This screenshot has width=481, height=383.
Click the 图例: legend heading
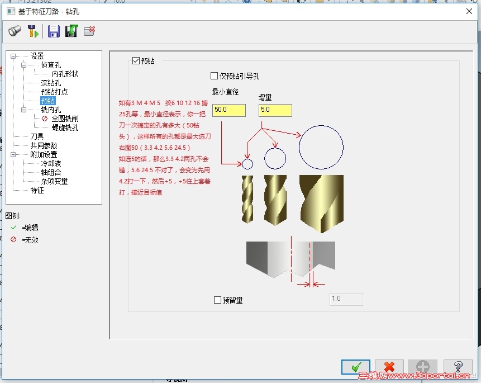pos(13,216)
